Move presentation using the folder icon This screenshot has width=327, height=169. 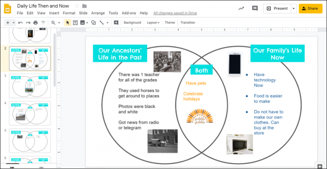pos(84,6)
